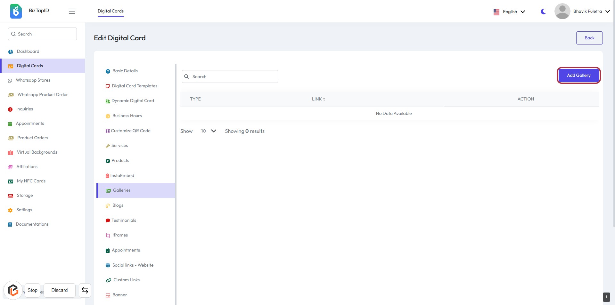Viewport: 615px width, 305px height.
Task: Click the Testimonials speech bubble icon
Action: [108, 221]
